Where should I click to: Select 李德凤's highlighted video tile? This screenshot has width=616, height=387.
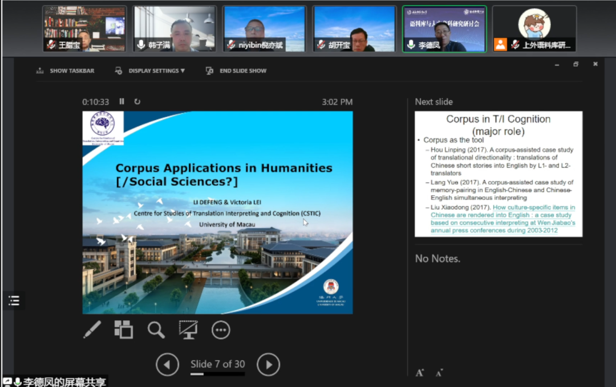[x=444, y=29]
